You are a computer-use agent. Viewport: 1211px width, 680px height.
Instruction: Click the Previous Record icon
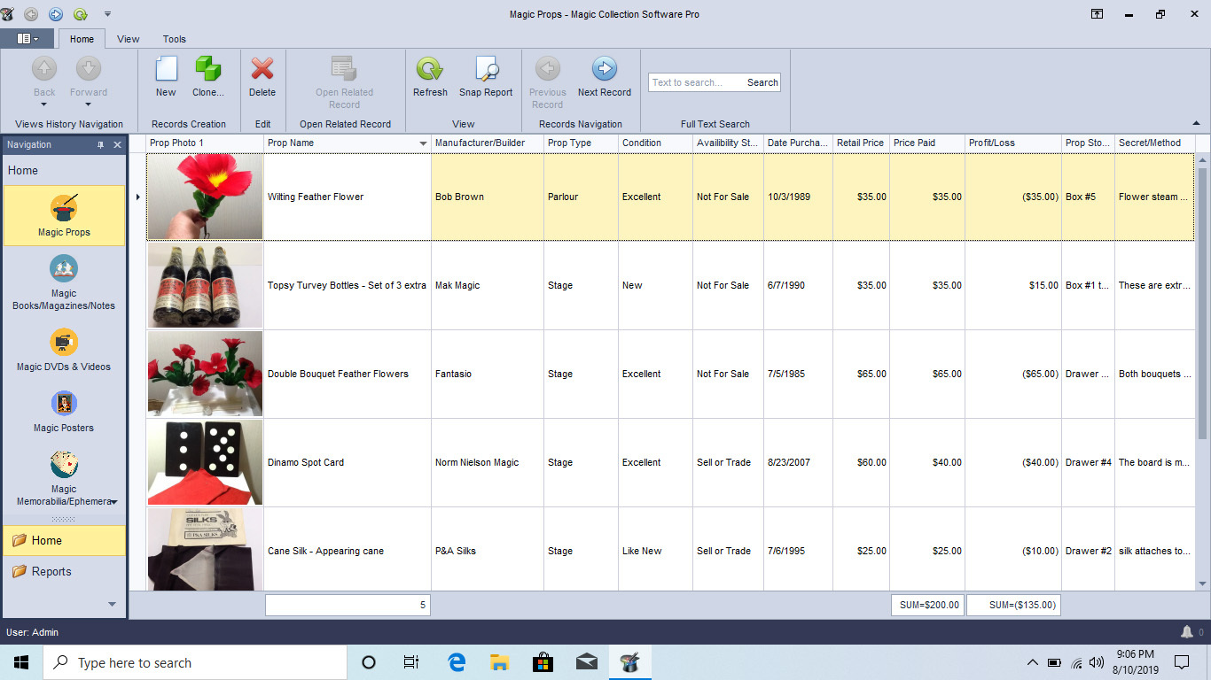(547, 69)
